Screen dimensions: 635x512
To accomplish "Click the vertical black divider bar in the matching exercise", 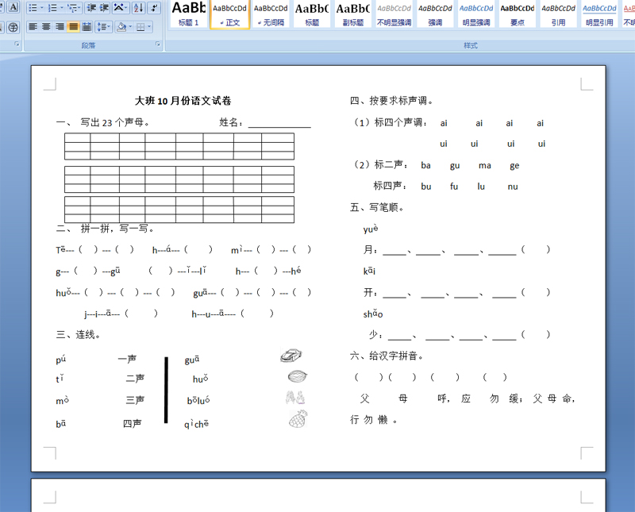I will click(x=166, y=390).
